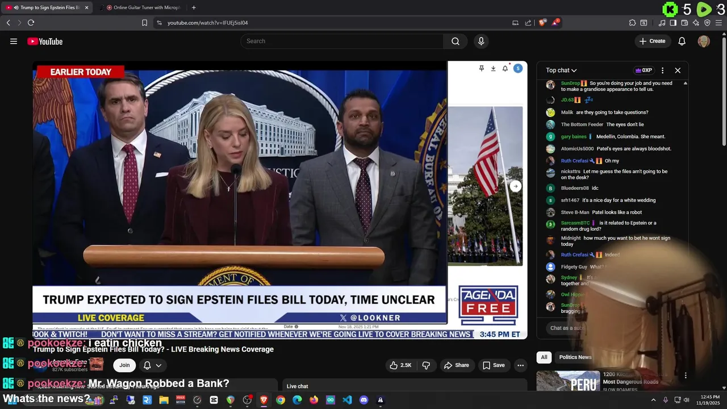727x409 pixels.
Task: Focus the YouTube search field
Action: pos(342,41)
